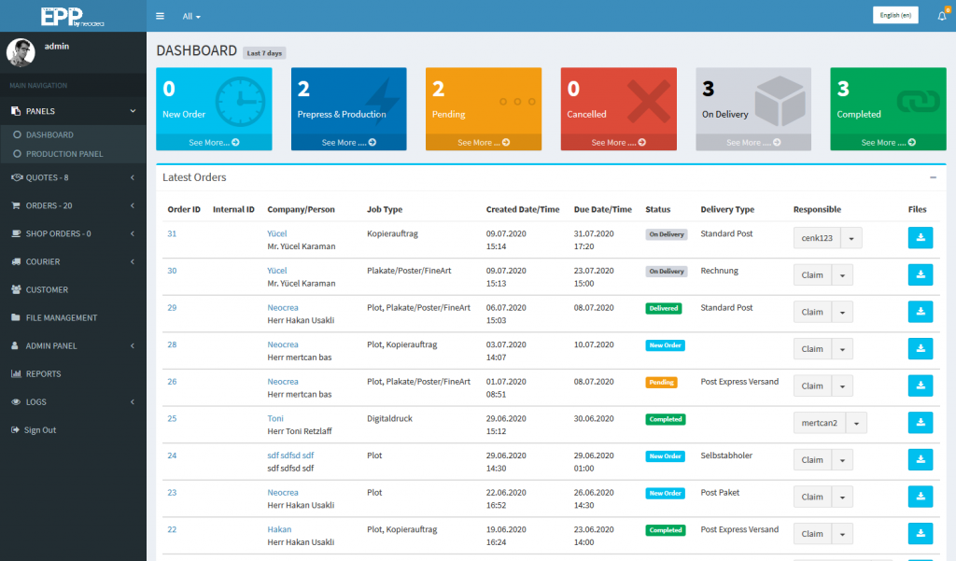Claim order 28 with Claim button
This screenshot has height=561, width=956.
pos(812,349)
